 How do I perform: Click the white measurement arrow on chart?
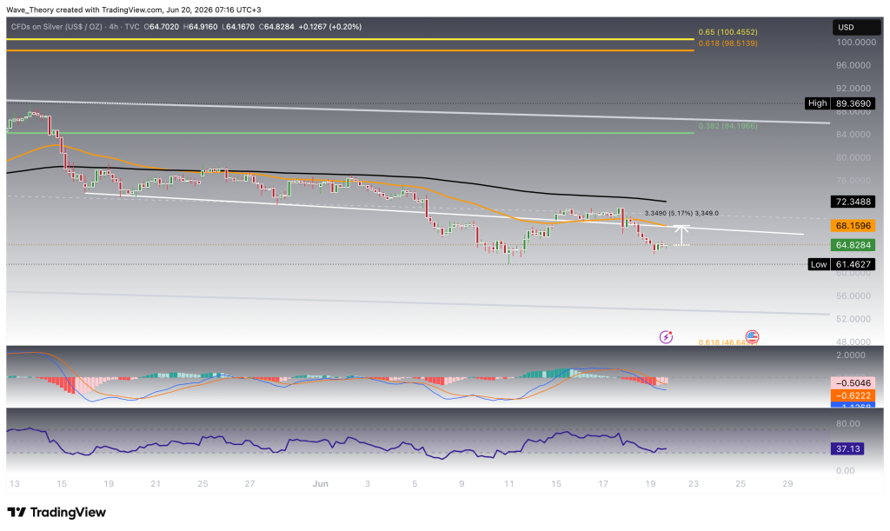pyautogui.click(x=681, y=236)
